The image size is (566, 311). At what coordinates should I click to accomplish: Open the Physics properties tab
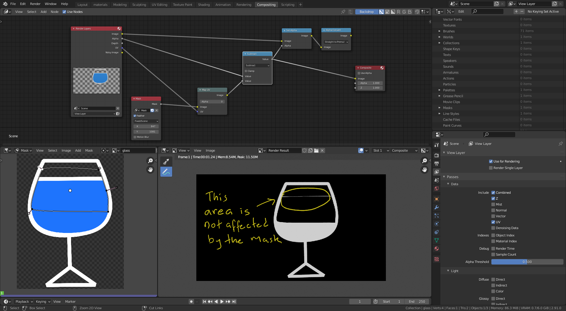tap(437, 224)
